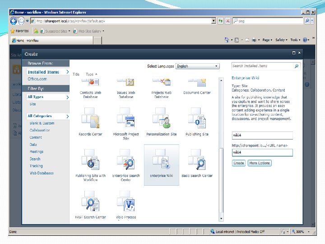
Task: Open the Help icon in command bar
Action: pos(305,40)
